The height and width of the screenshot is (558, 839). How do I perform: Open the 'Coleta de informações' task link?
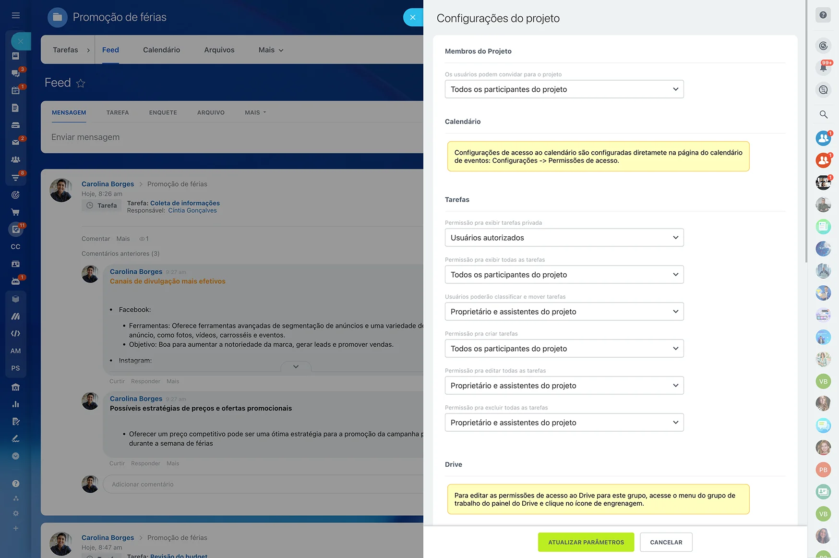(x=185, y=203)
